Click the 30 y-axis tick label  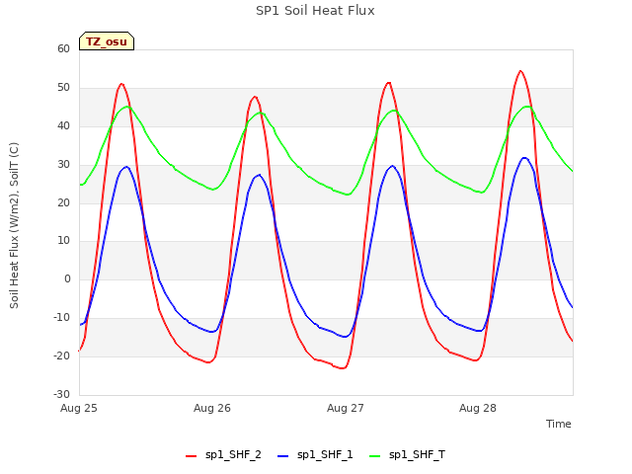pyautogui.click(x=63, y=165)
